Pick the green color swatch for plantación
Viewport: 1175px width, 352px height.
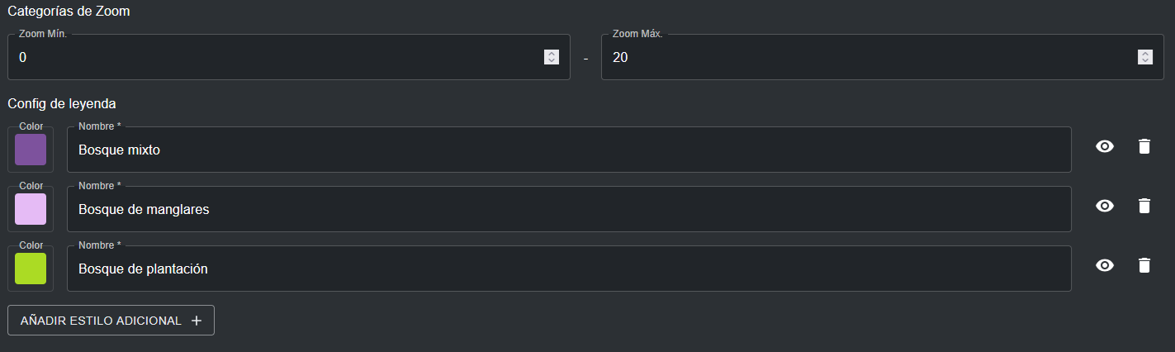tap(31, 269)
